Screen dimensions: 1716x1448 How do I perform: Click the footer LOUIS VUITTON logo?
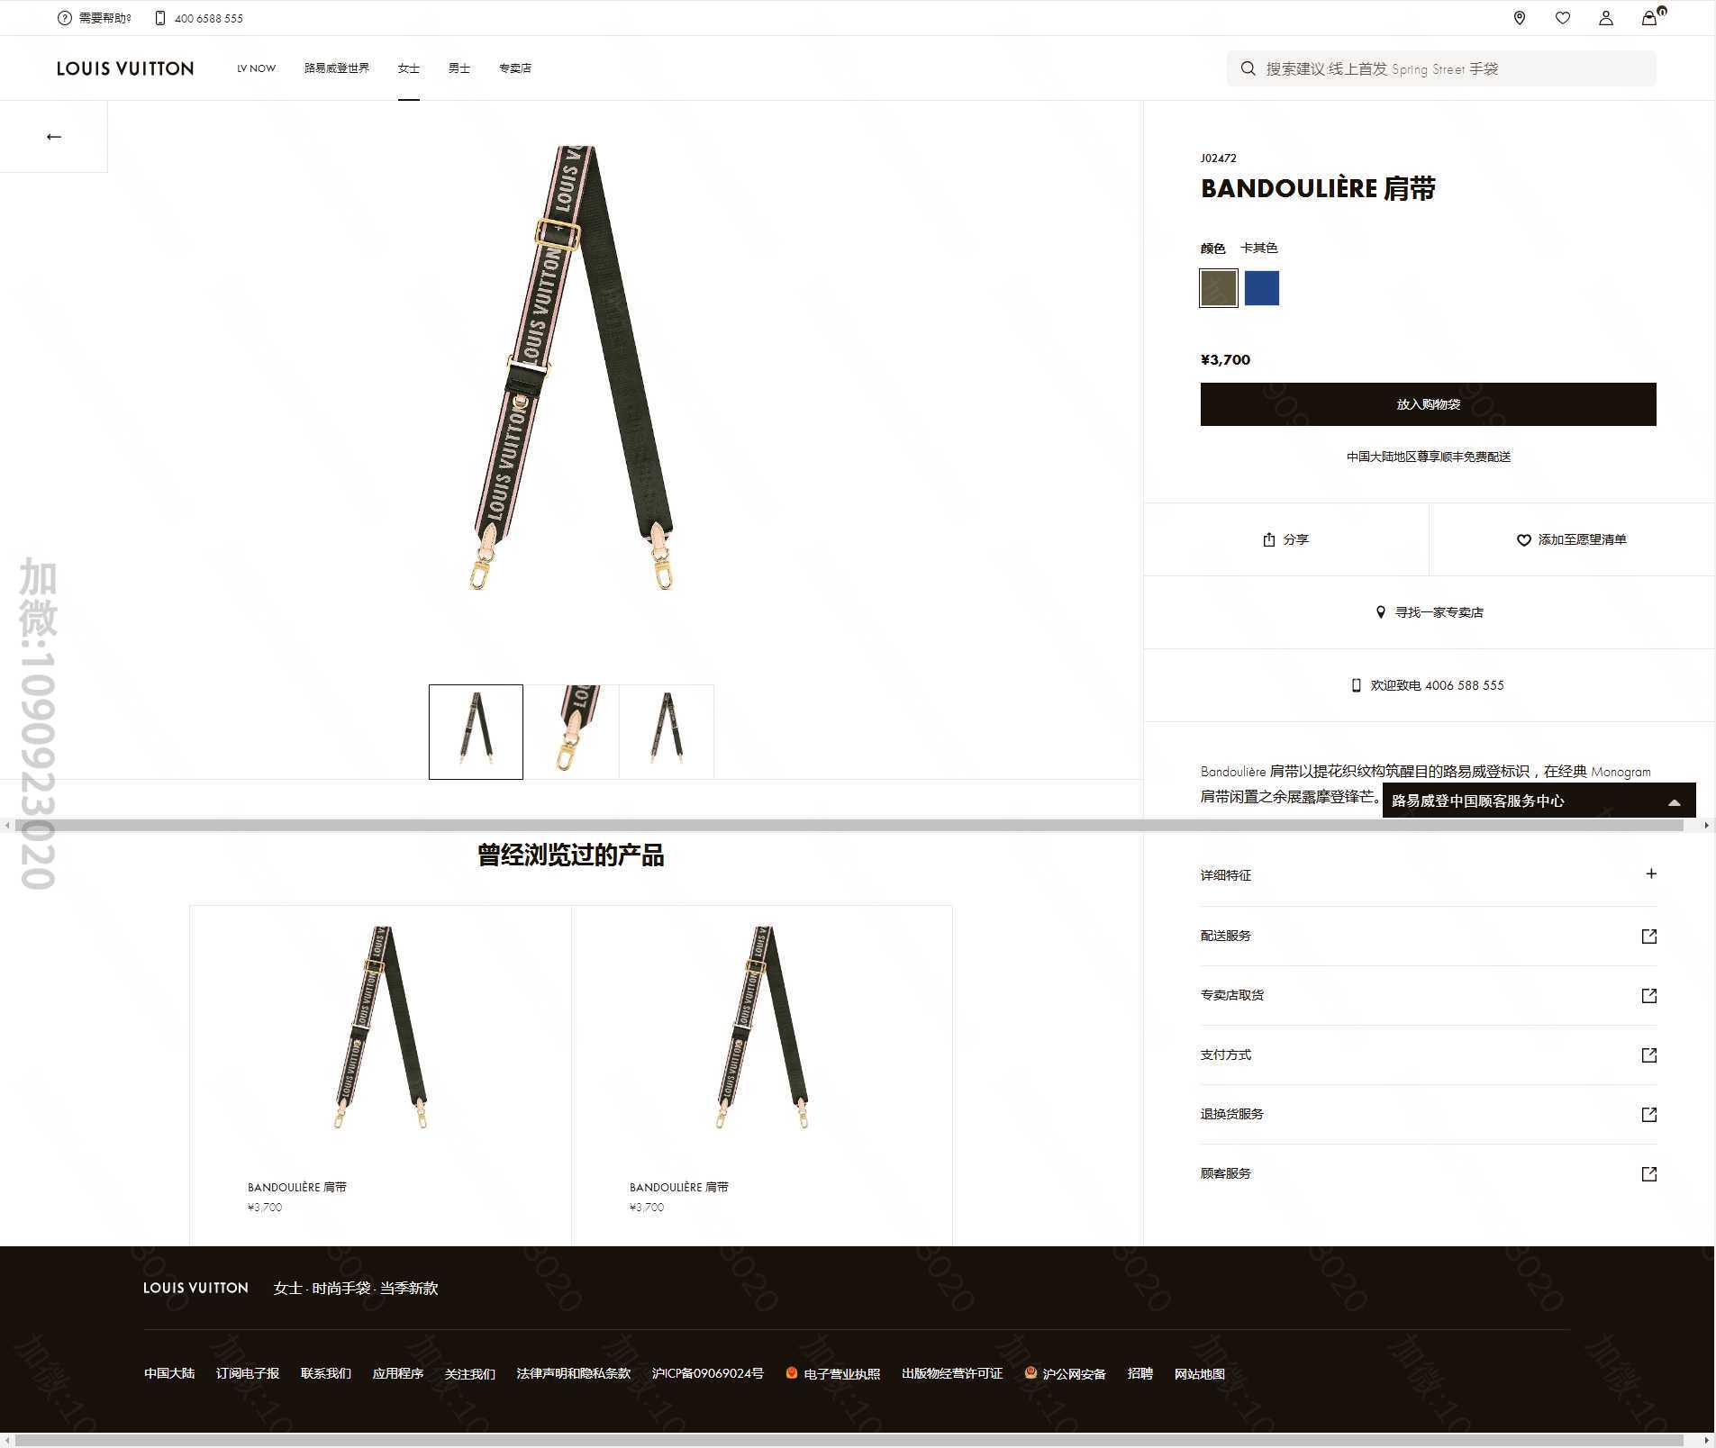click(195, 1288)
